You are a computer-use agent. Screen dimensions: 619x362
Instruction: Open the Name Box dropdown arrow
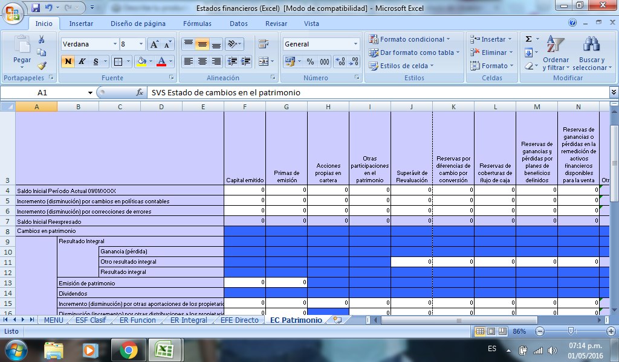coord(90,92)
